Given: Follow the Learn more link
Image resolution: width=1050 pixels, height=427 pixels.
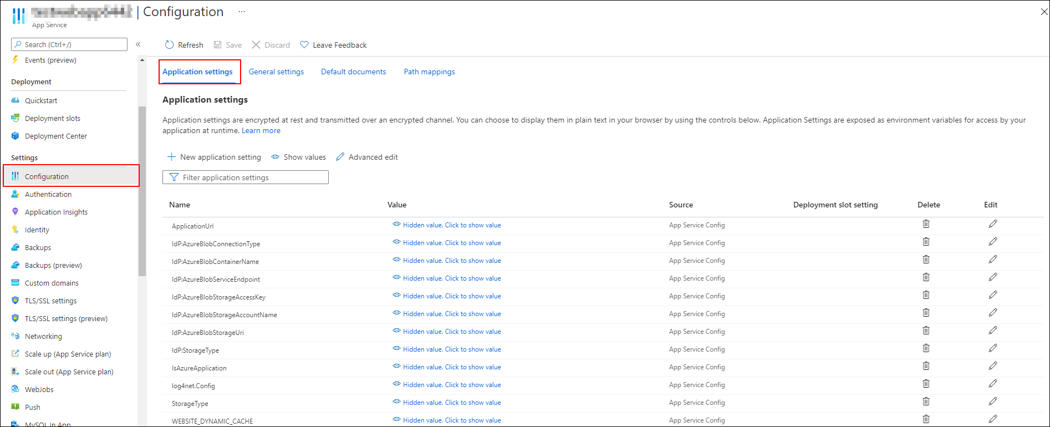Looking at the screenshot, I should pyautogui.click(x=261, y=131).
